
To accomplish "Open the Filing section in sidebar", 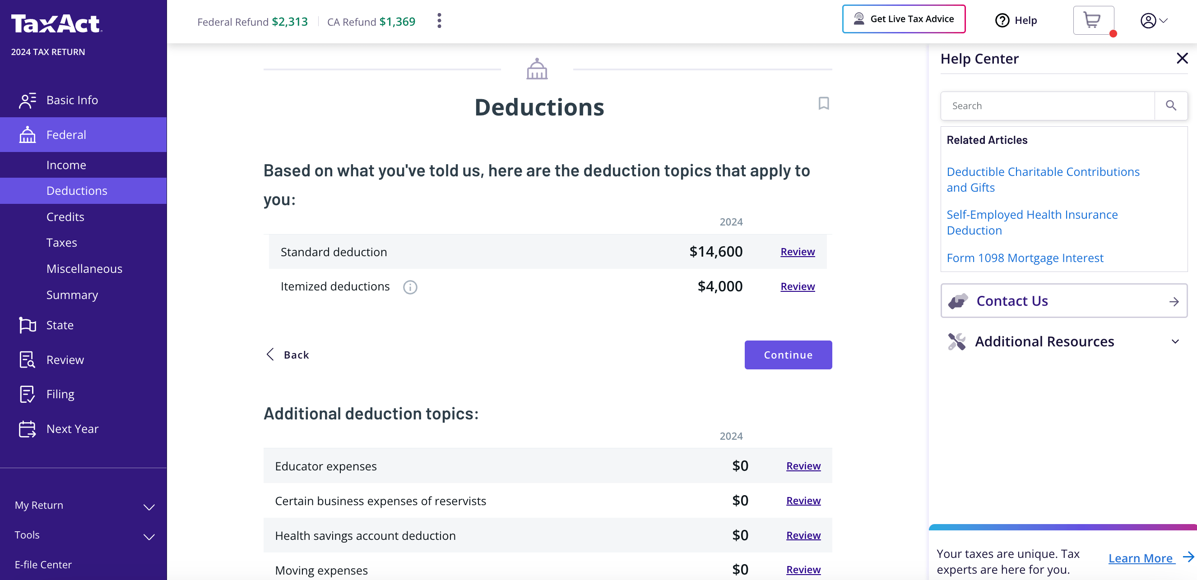I will (x=60, y=394).
